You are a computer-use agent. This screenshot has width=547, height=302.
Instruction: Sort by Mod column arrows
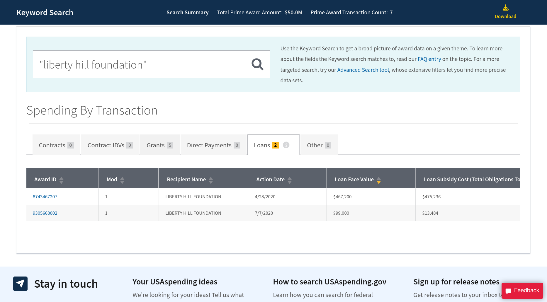(122, 180)
